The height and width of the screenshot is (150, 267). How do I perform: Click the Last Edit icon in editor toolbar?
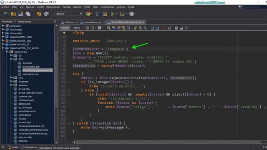click(87, 28)
